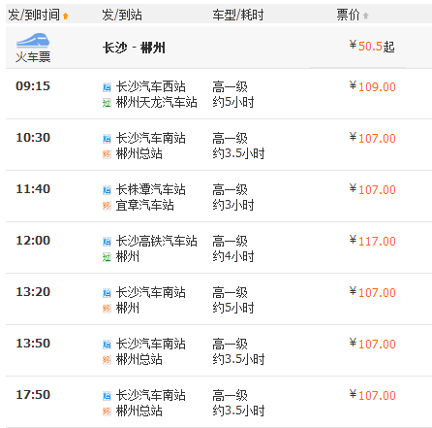Click terminal icon beside 宜章汽车站
432x428 pixels.
pos(107,206)
